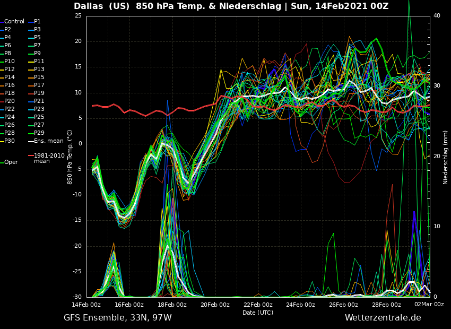Click the P16 legend entry

tap(10, 85)
